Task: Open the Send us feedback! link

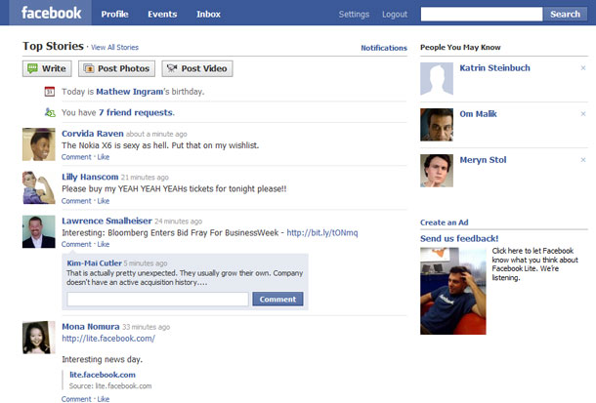Action: point(459,238)
